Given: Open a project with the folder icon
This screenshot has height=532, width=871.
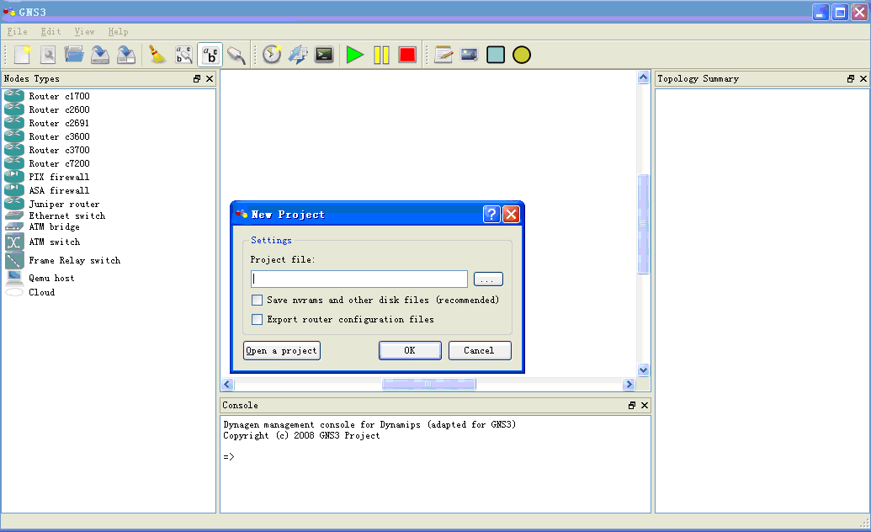Looking at the screenshot, I should pyautogui.click(x=74, y=55).
